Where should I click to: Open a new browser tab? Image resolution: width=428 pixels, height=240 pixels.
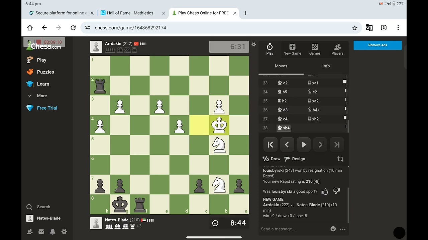pos(246,13)
